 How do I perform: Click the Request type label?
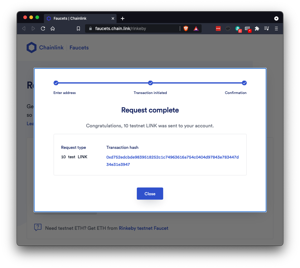74,148
